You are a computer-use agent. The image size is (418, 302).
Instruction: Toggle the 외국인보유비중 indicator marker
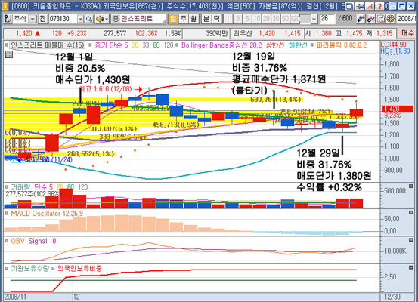click(54, 269)
